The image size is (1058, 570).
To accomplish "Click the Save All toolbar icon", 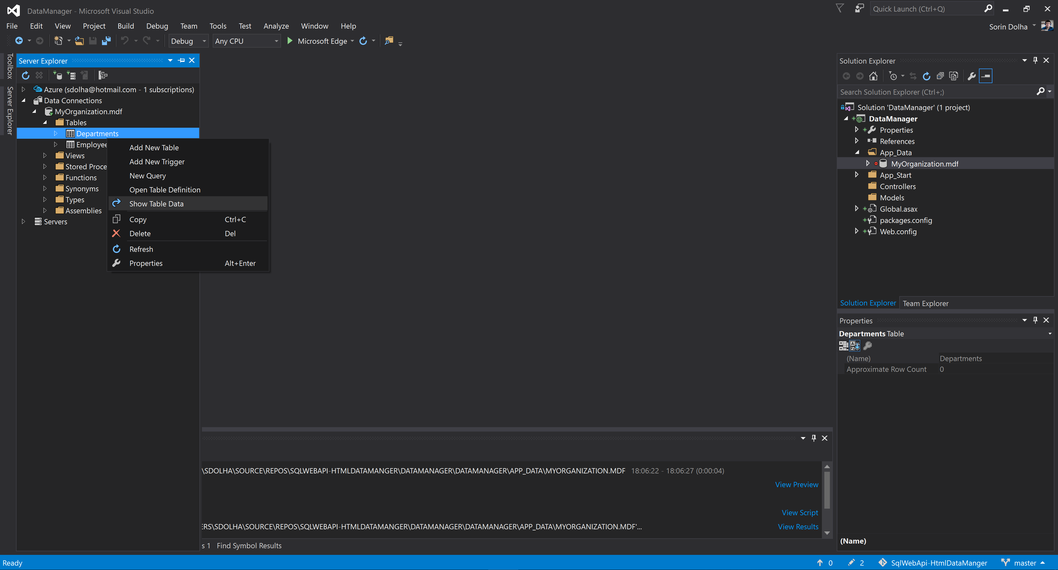I will [x=106, y=41].
